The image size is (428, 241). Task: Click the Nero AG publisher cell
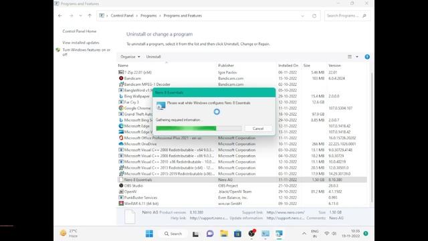[x=225, y=180]
